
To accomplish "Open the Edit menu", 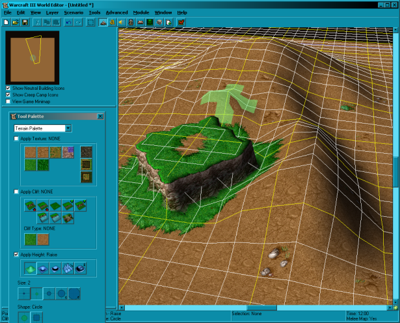I will point(21,12).
